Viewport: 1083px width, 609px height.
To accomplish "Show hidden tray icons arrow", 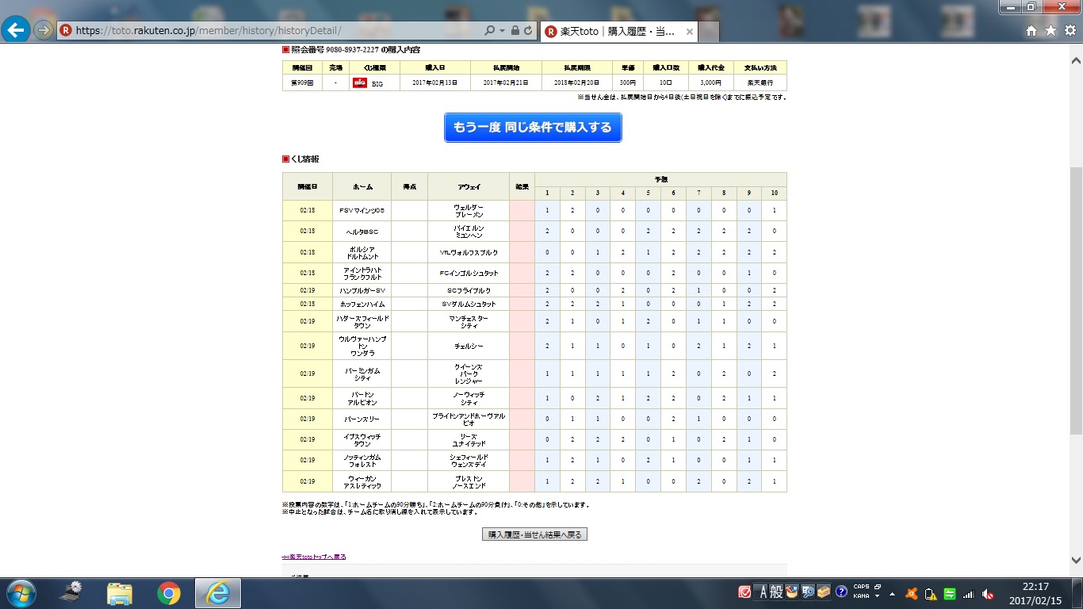I will click(893, 593).
